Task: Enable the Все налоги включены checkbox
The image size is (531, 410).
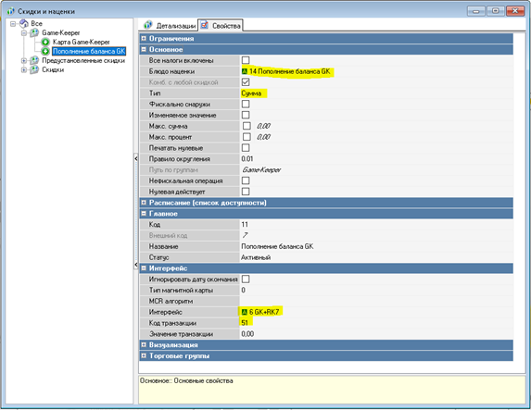Action: pos(246,60)
